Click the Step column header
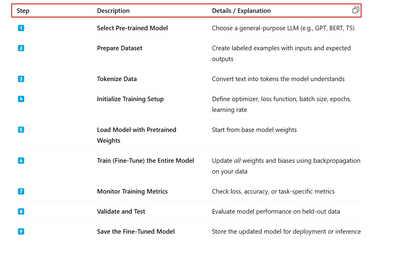Image resolution: width=409 pixels, height=257 pixels. coord(23,11)
